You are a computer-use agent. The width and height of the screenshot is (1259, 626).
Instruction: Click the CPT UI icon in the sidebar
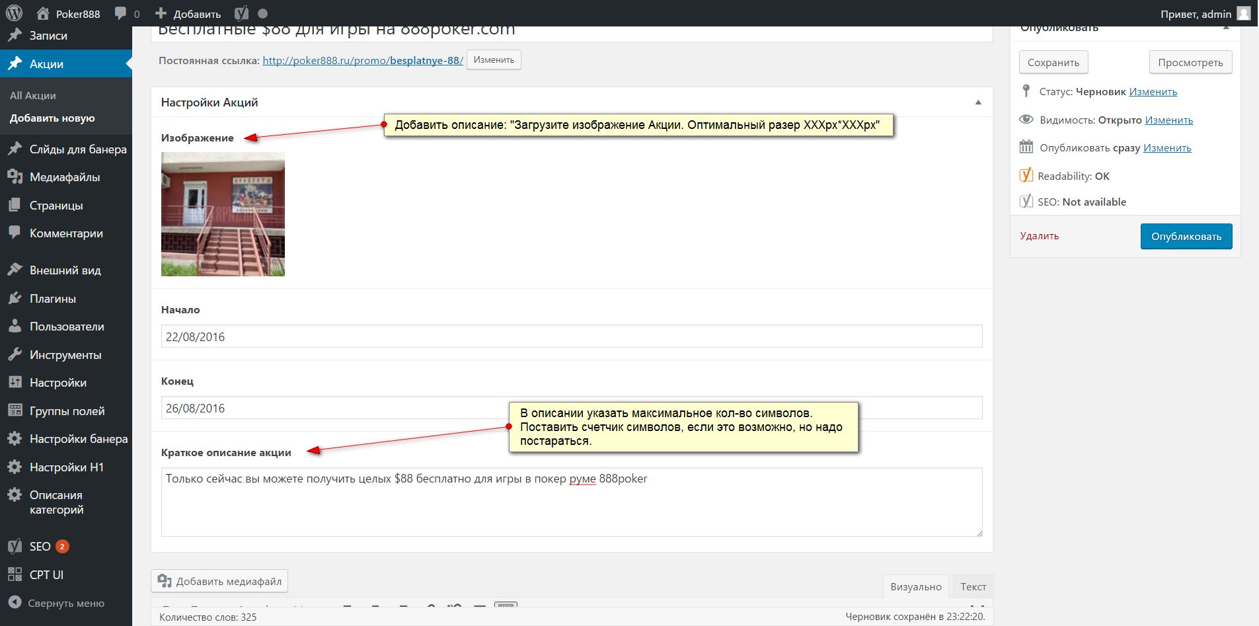tap(15, 574)
